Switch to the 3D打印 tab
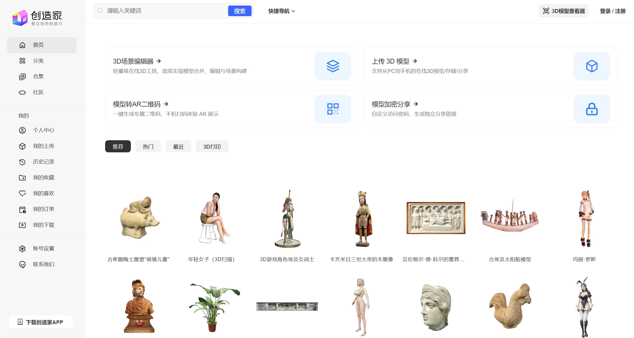Viewport: 634px width, 338px height. click(x=212, y=147)
